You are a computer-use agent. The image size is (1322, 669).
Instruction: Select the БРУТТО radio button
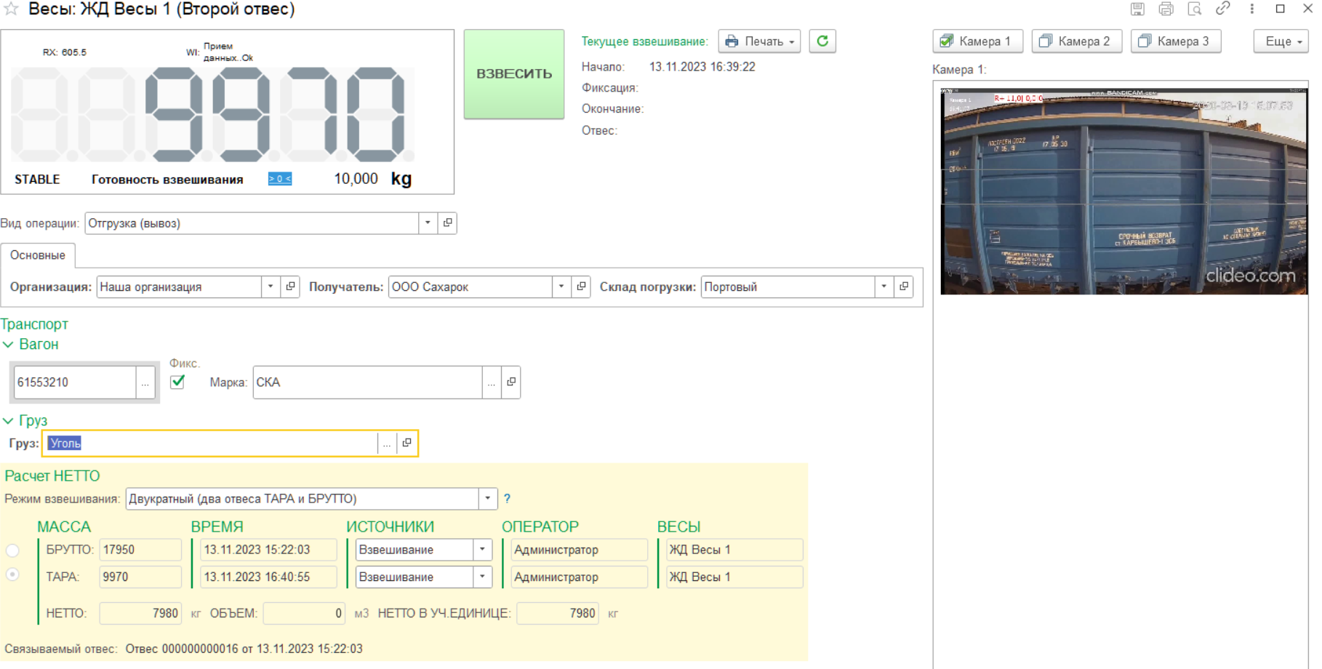13,550
